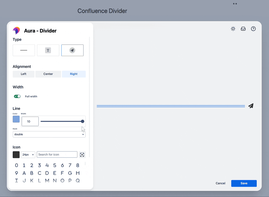Open the line Color swatch picker
The width and height of the screenshot is (269, 197).
16,119
